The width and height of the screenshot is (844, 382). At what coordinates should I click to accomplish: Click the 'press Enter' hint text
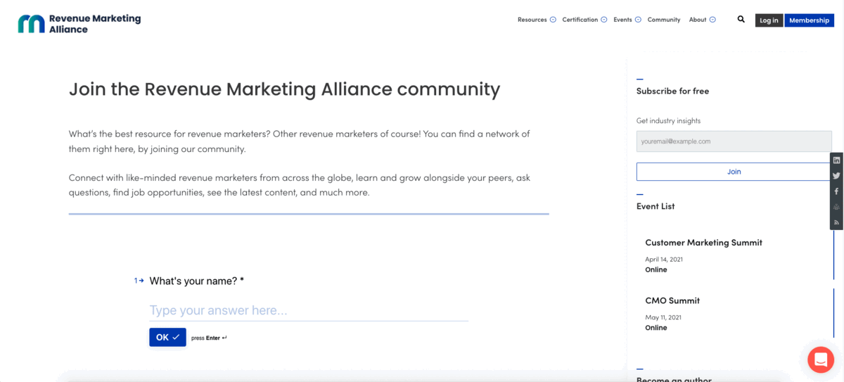[x=209, y=338]
